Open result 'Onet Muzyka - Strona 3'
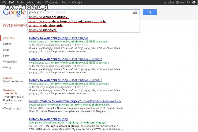The image size is (198, 132). (x=65, y=59)
